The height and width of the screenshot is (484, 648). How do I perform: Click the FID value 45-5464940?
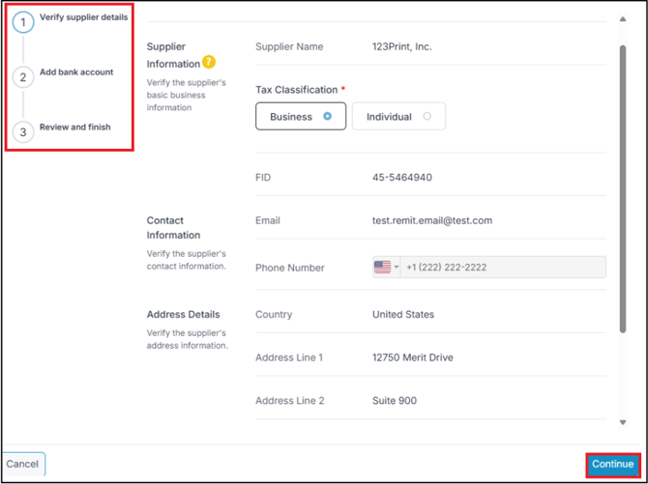401,178
